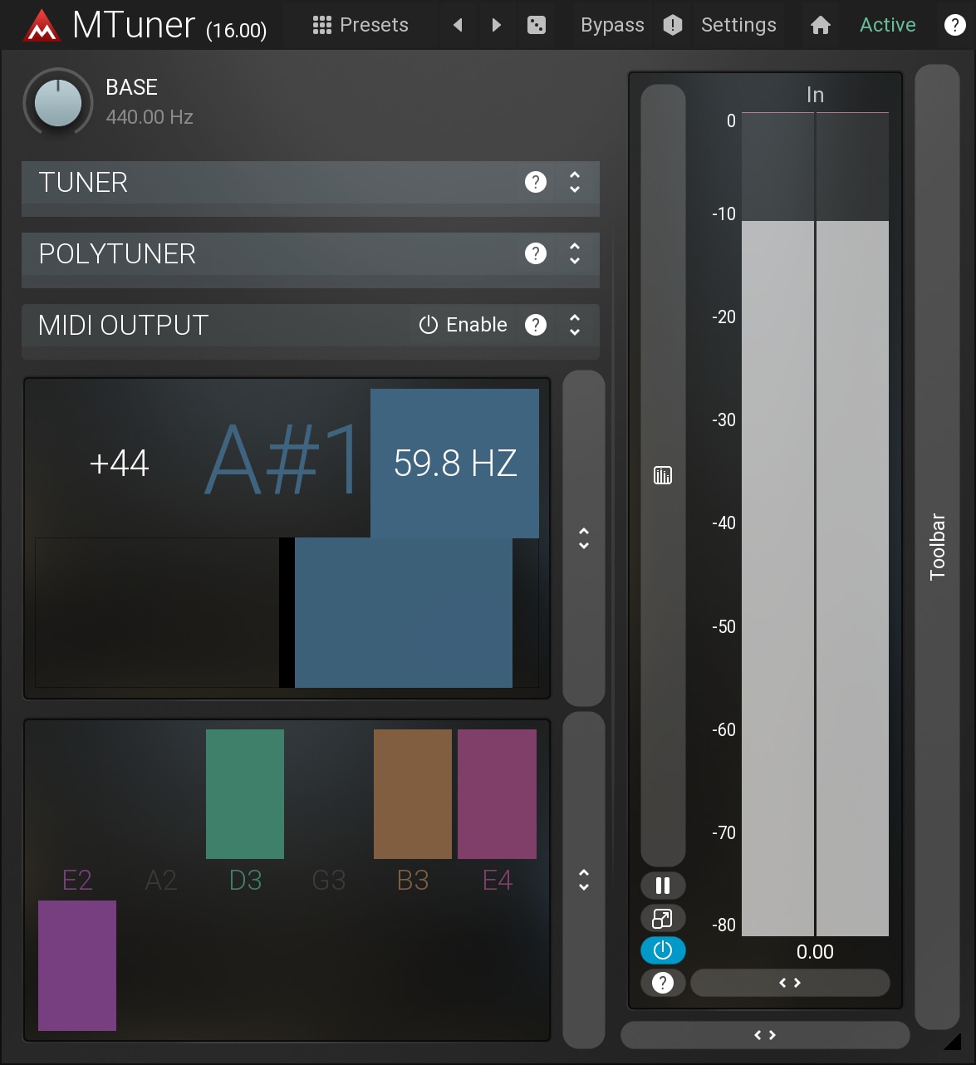Viewport: 976px width, 1065px height.
Task: Toggle the Bypass button
Action: 612,25
